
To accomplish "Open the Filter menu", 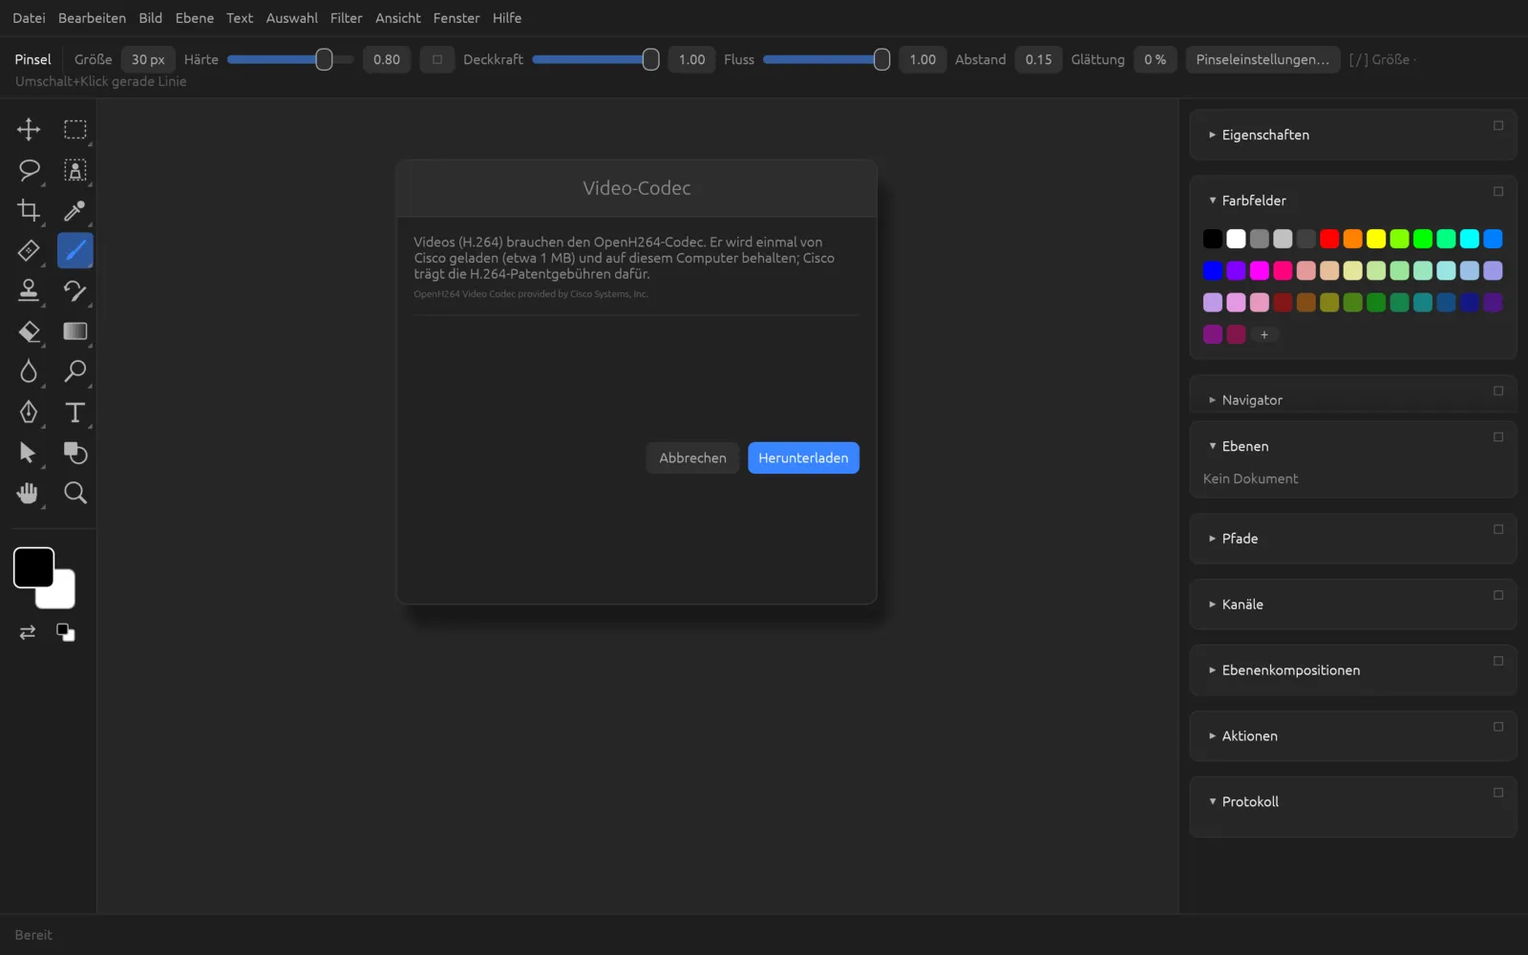I will 346,18.
